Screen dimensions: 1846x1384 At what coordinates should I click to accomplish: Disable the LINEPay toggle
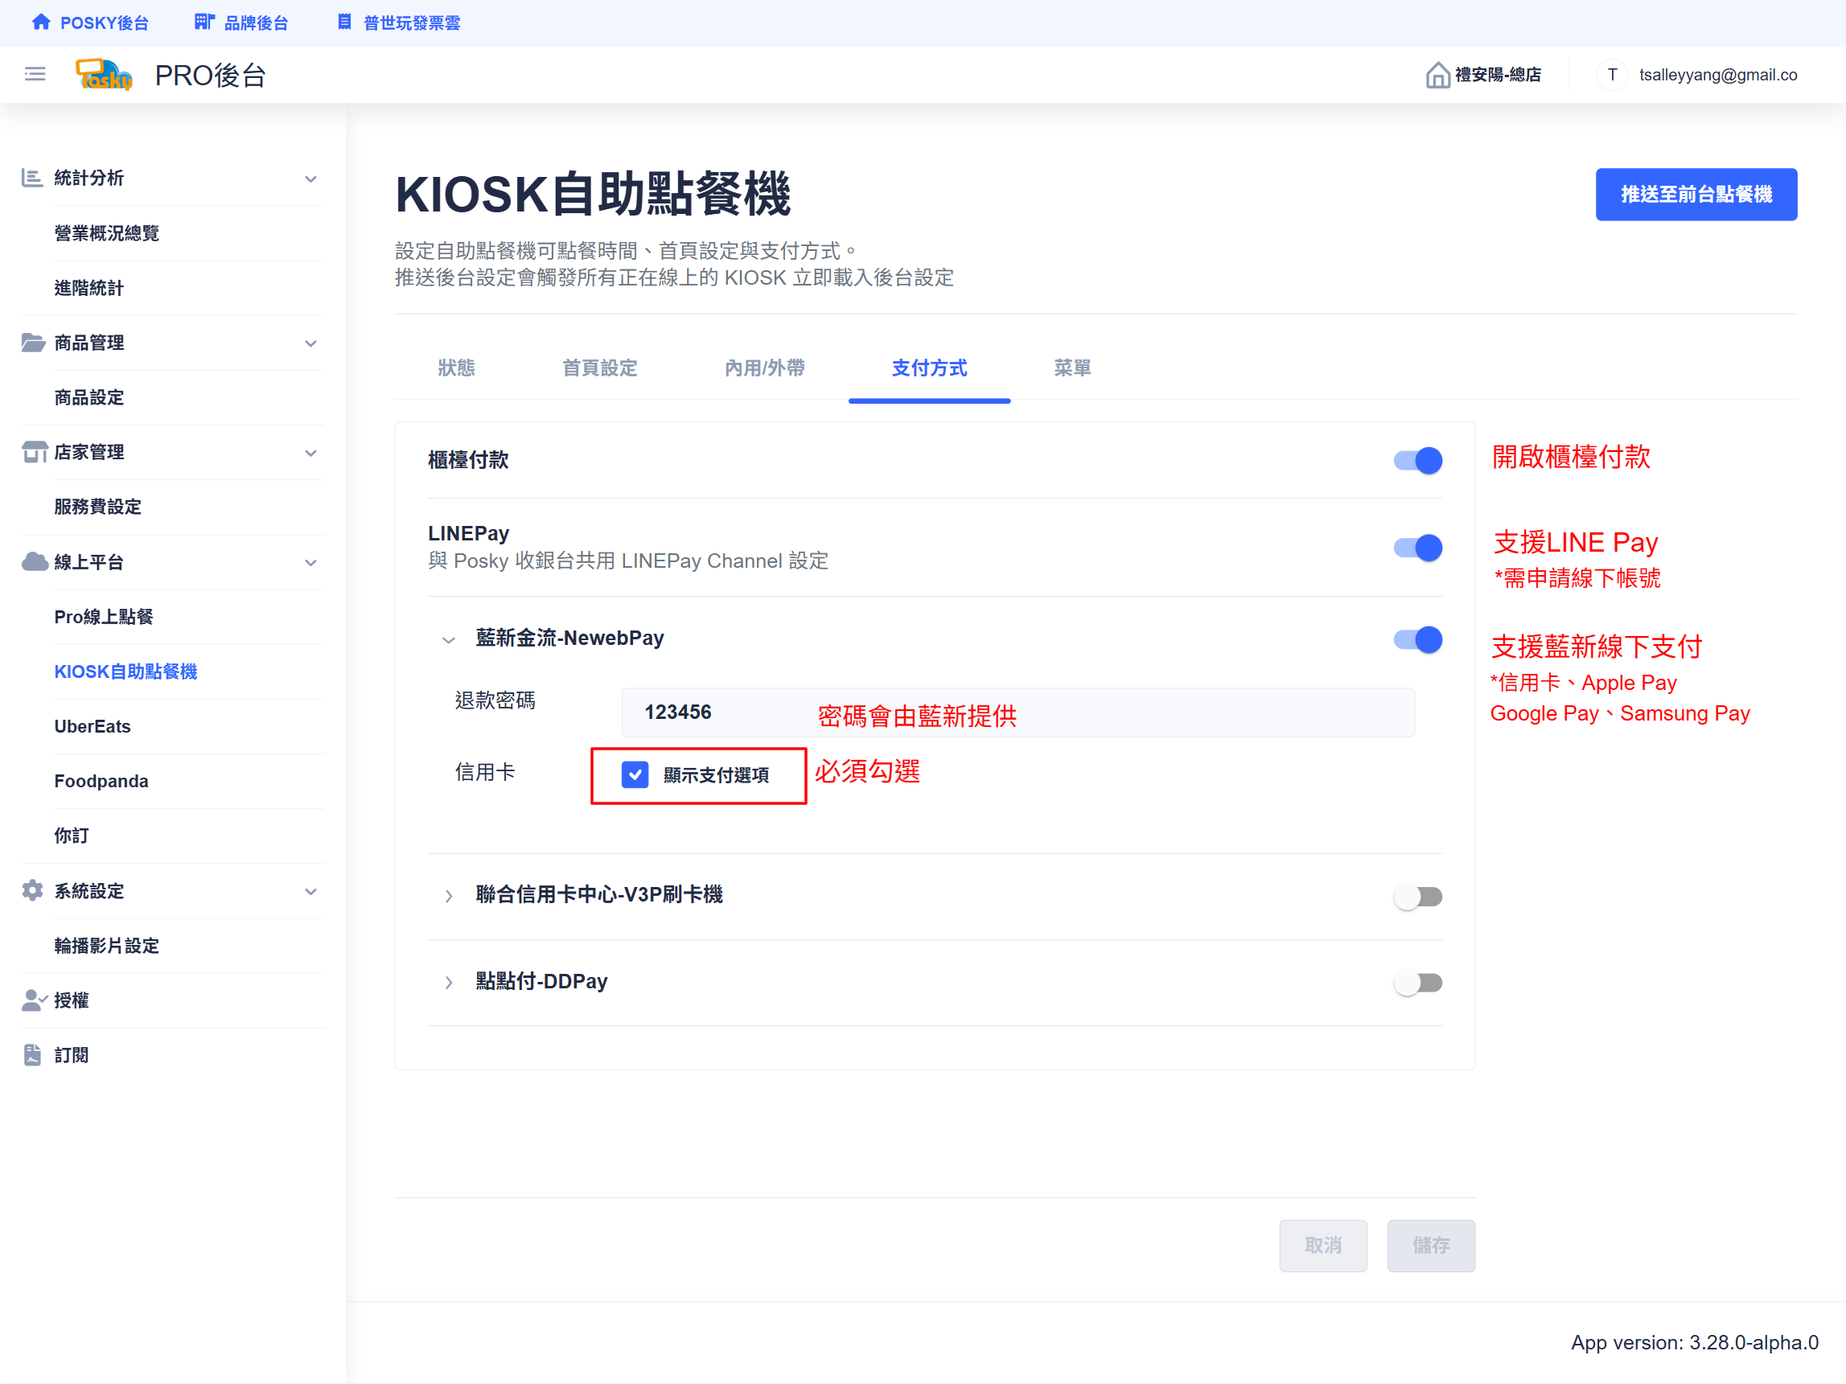click(x=1417, y=548)
